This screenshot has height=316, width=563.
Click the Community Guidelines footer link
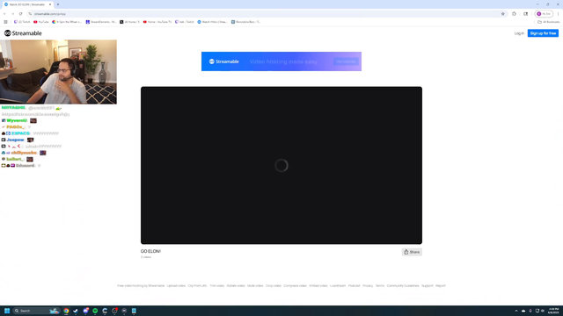403,286
